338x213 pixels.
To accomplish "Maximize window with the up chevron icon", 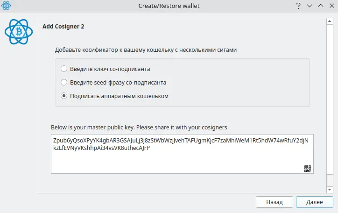I will (321, 6).
